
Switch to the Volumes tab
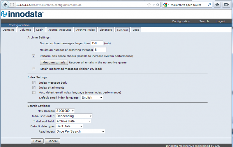tap(25, 30)
